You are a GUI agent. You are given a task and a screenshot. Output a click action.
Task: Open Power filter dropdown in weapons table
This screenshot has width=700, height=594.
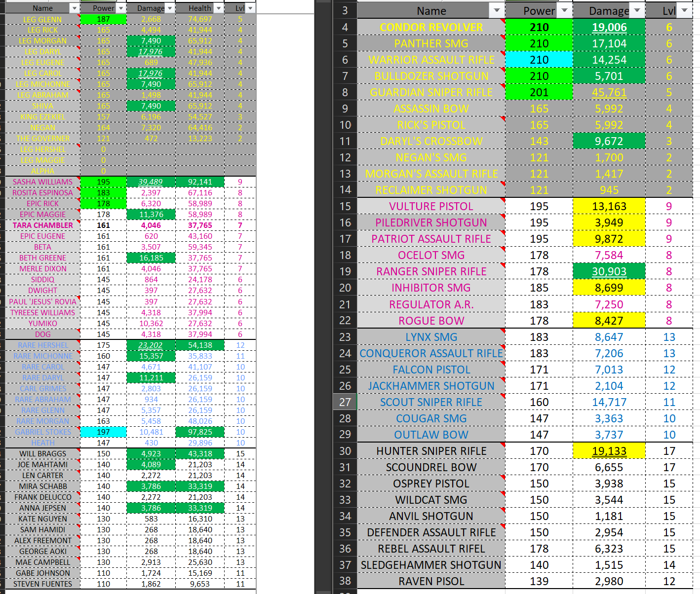pyautogui.click(x=564, y=10)
